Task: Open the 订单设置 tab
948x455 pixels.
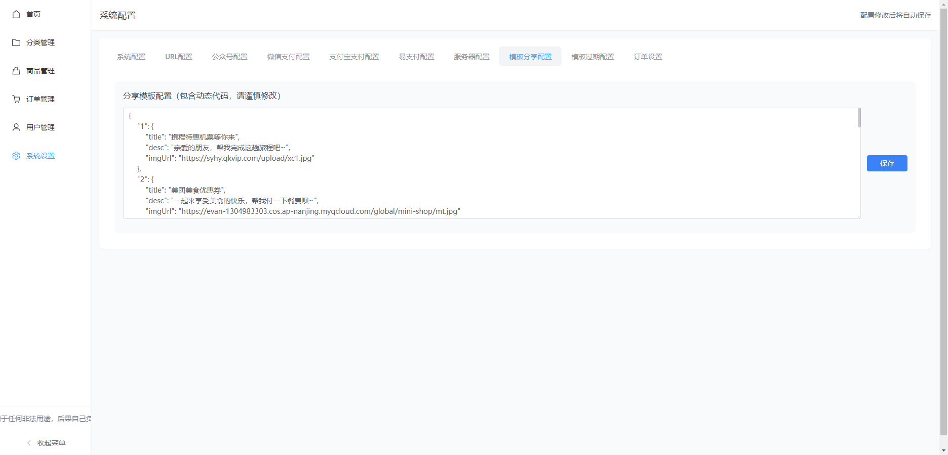Action: (x=648, y=57)
